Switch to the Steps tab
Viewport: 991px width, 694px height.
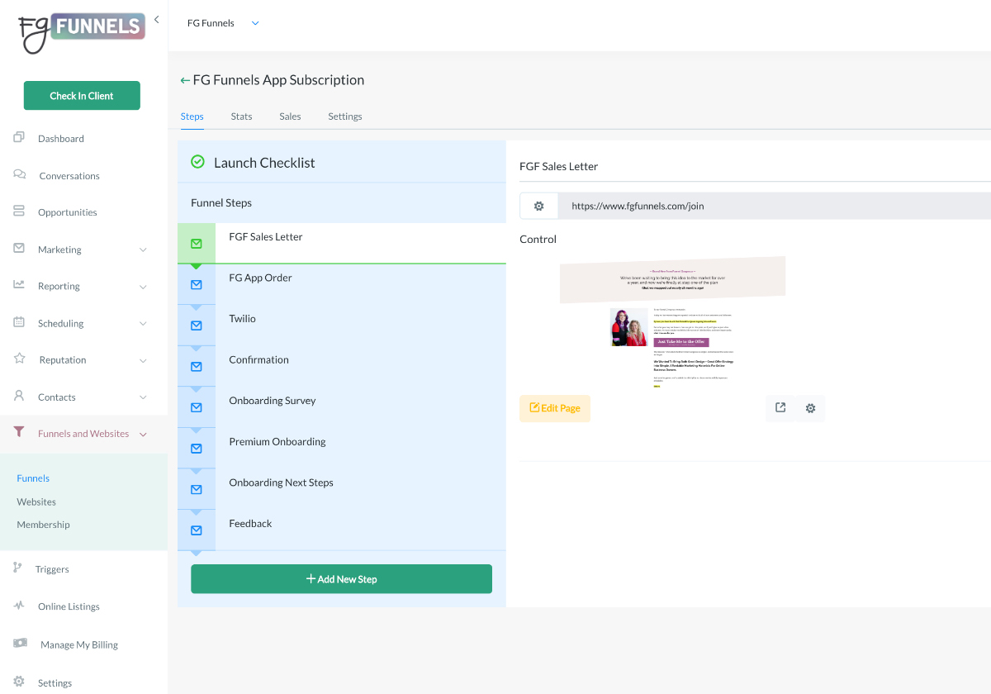point(192,116)
